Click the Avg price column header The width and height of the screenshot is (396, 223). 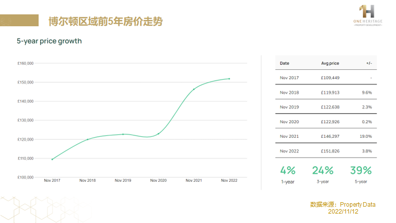(x=330, y=63)
